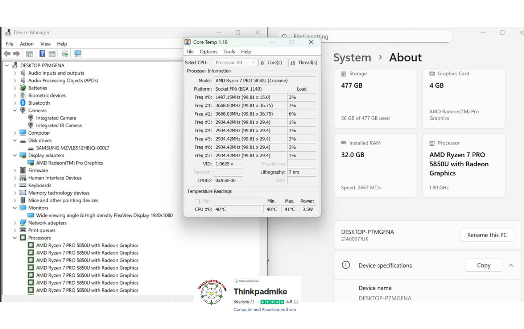Open the Select CPU Processor #0 dropdown
The height and width of the screenshot is (329, 524).
235,63
